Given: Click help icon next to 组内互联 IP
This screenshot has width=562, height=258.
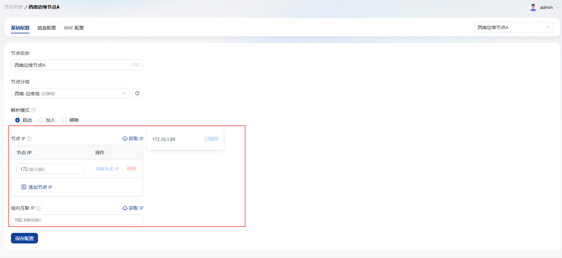Looking at the screenshot, I should pyautogui.click(x=38, y=208).
